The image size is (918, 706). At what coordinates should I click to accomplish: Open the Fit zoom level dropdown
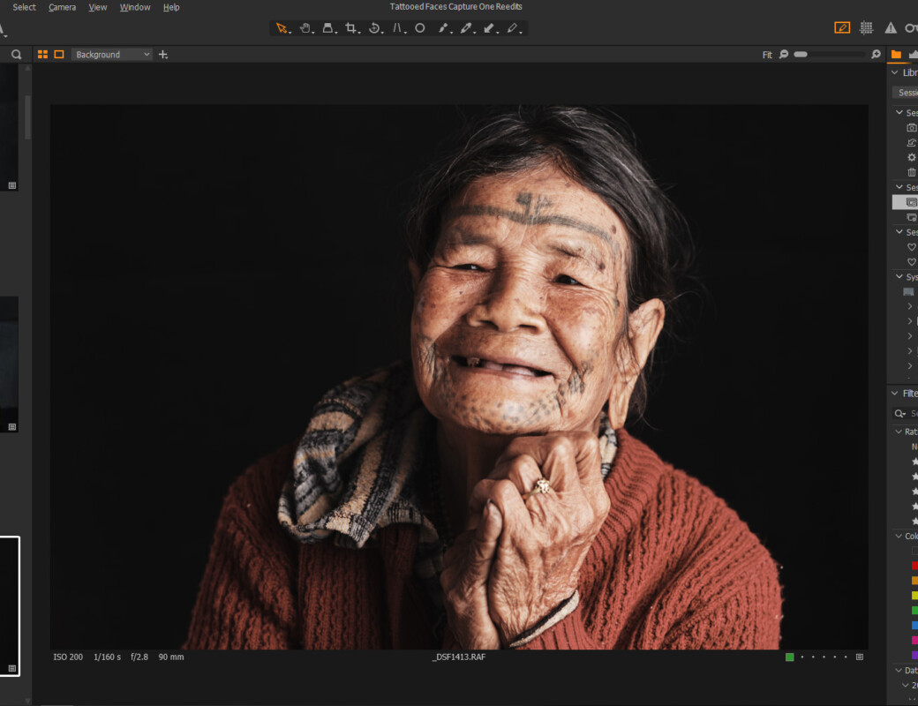click(x=767, y=54)
